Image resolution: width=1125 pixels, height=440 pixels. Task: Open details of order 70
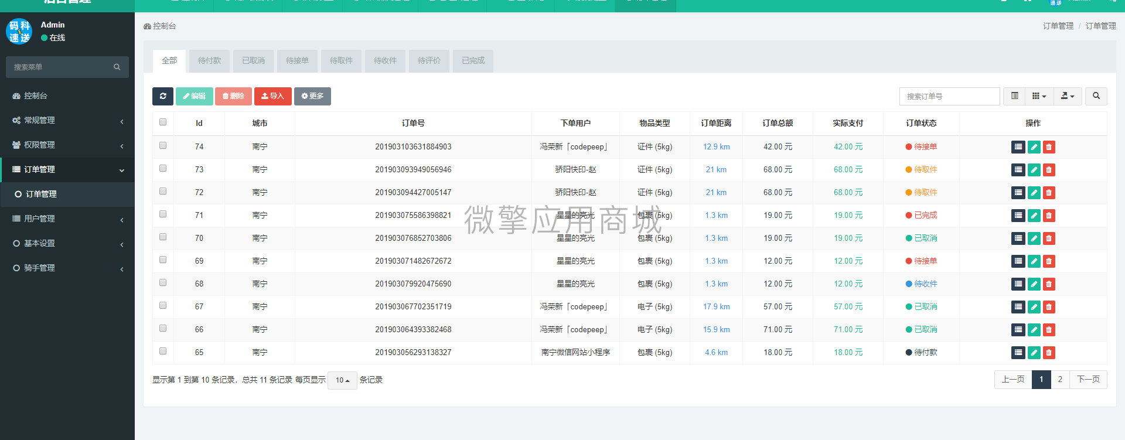[1018, 238]
